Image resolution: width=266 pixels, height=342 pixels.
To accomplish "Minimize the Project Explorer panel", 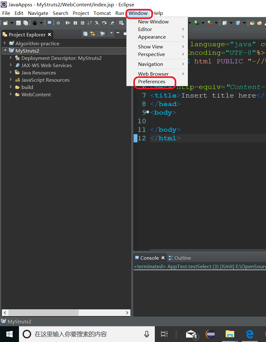I will pyautogui.click(x=118, y=33).
